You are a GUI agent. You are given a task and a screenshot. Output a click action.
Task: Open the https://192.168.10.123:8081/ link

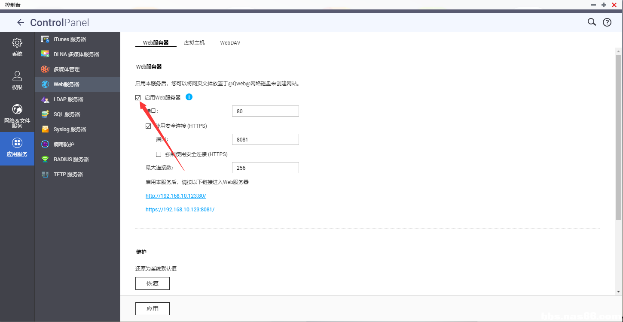[x=180, y=210]
